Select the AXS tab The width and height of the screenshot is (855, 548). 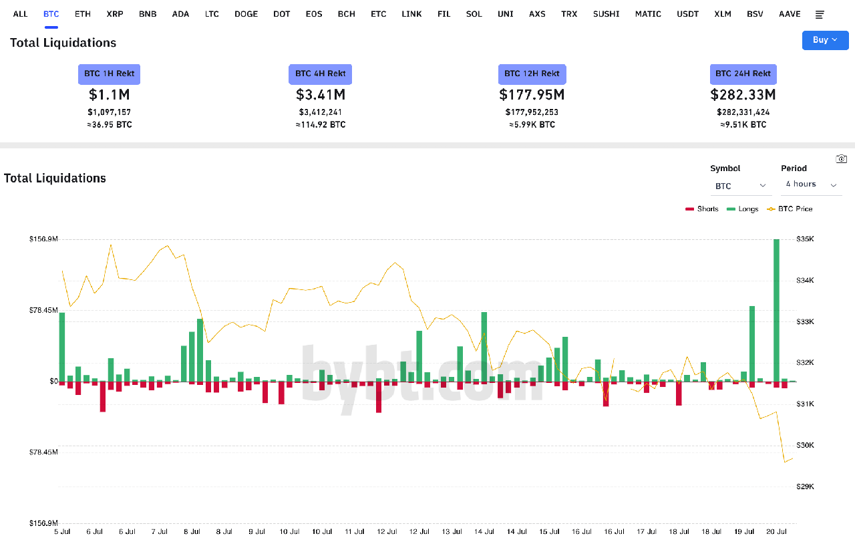click(538, 14)
